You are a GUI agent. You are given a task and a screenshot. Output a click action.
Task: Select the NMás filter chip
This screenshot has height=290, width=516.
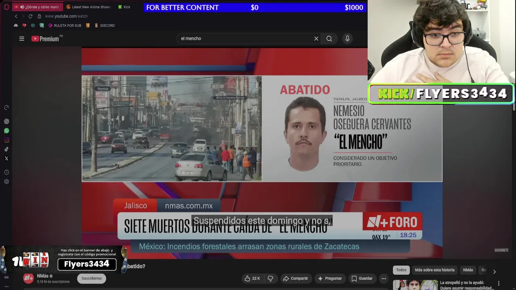click(x=468, y=270)
